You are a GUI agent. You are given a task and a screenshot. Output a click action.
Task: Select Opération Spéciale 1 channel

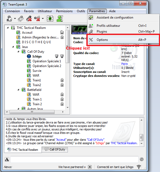[x=47, y=61]
